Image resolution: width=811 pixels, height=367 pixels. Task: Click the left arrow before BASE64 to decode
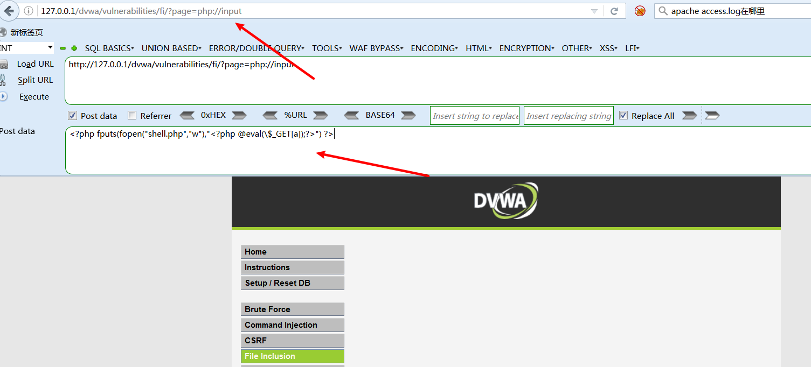pos(351,115)
